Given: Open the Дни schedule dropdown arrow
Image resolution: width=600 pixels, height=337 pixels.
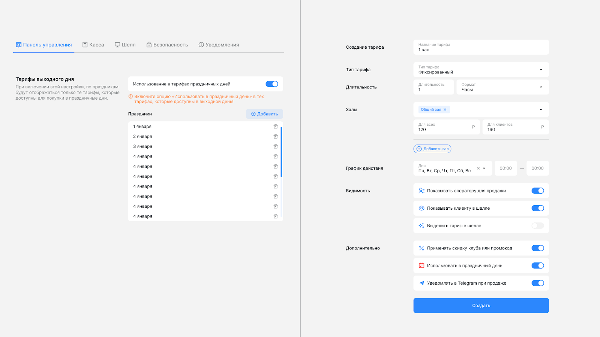Looking at the screenshot, I should pyautogui.click(x=484, y=168).
